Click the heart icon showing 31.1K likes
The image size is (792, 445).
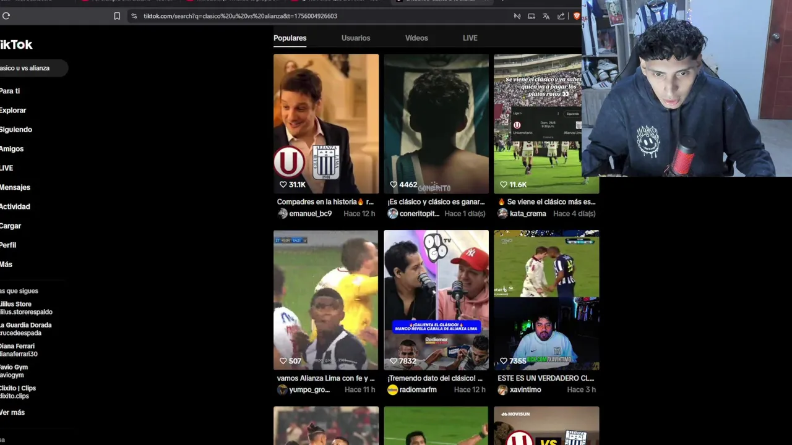283,185
